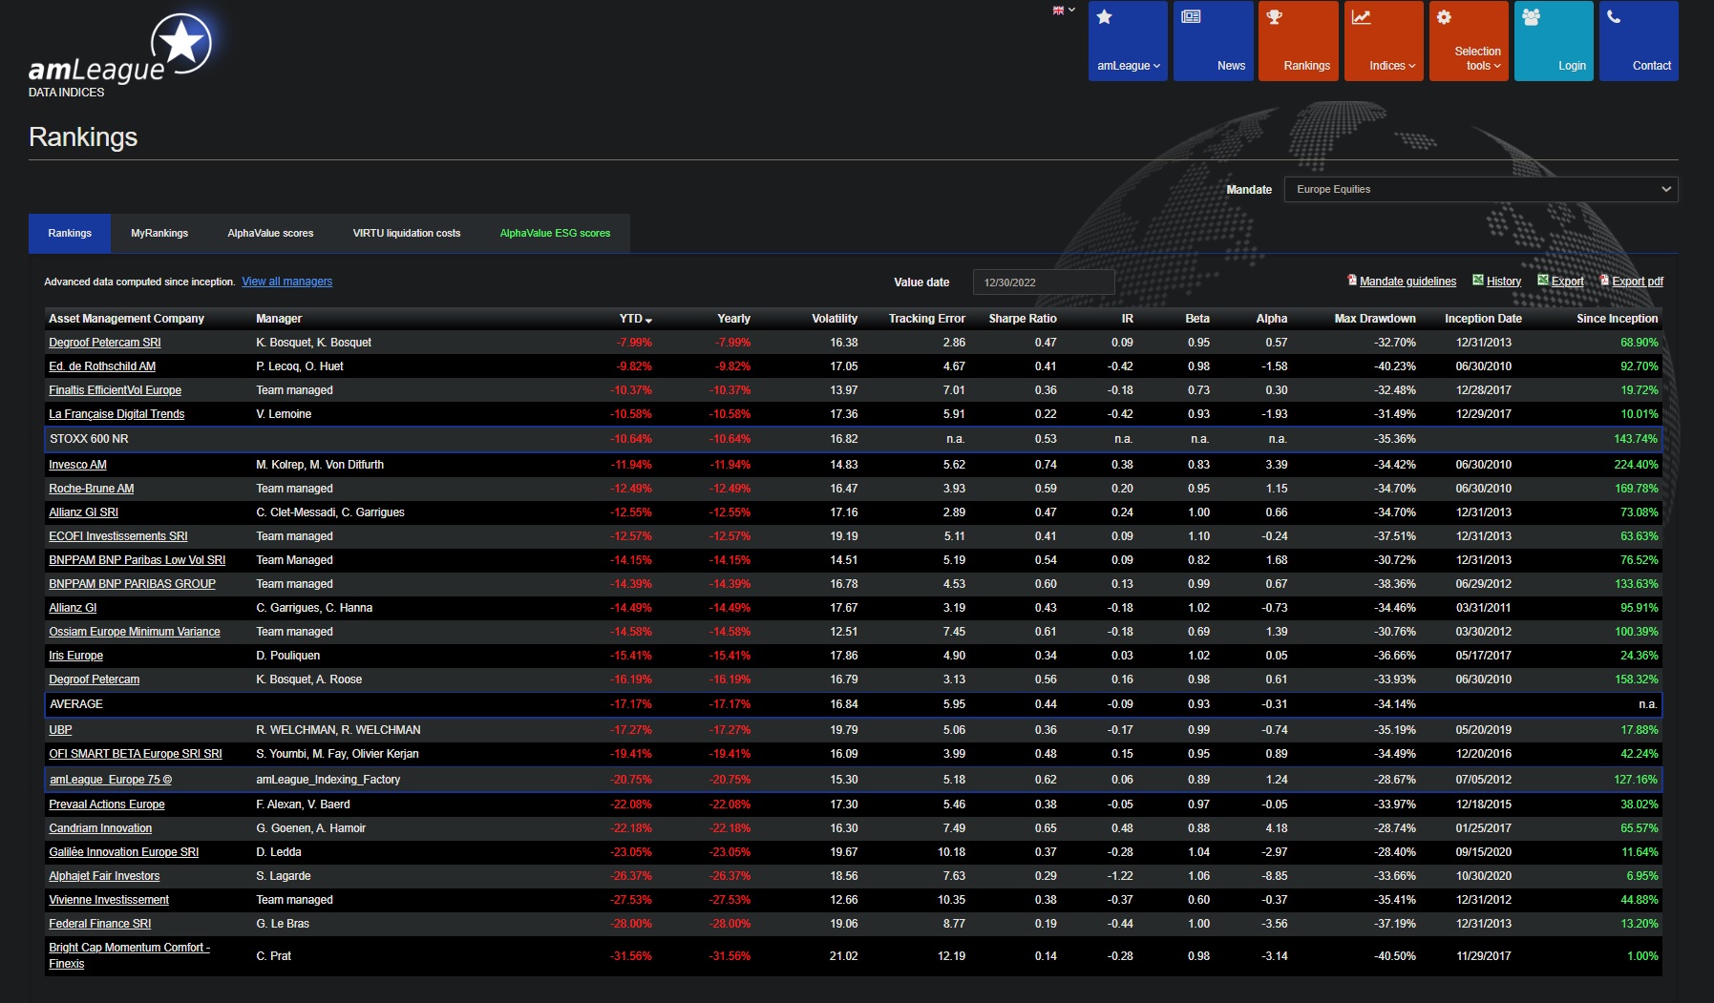Open Bright Cap Momentum Comfort - Finexis link

(x=129, y=955)
